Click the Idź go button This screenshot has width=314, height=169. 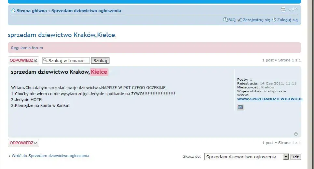[x=295, y=157]
